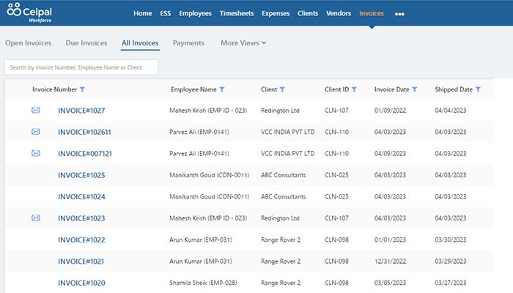Click the envelope icon beside INVOICE#102611

pyautogui.click(x=35, y=132)
